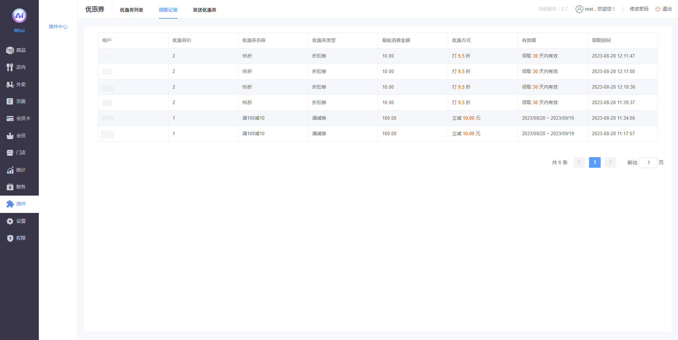The height and width of the screenshot is (340, 678).
Task: Select the 领取记录 tab
Action: tap(168, 10)
